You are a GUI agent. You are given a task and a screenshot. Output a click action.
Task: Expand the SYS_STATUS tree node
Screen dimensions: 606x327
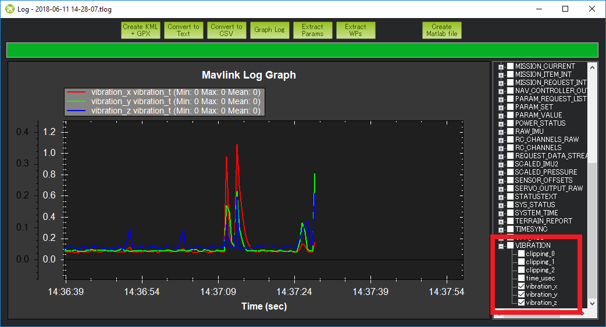coord(501,205)
